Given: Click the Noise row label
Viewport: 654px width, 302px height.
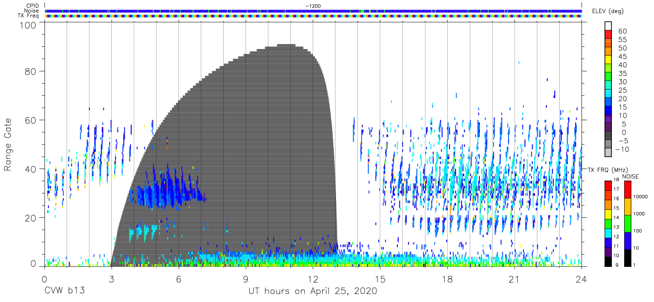Looking at the screenshot, I should pos(32,11).
